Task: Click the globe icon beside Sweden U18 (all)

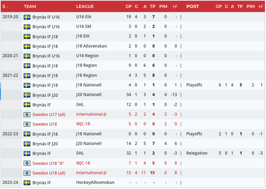Action: click(27, 173)
